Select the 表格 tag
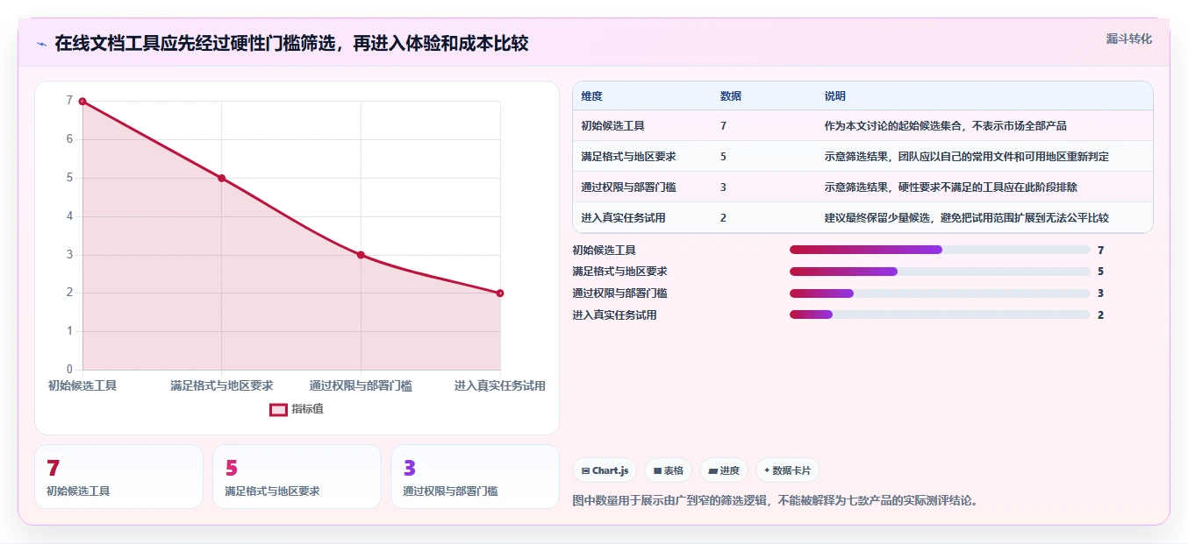1188x544 pixels. point(668,470)
